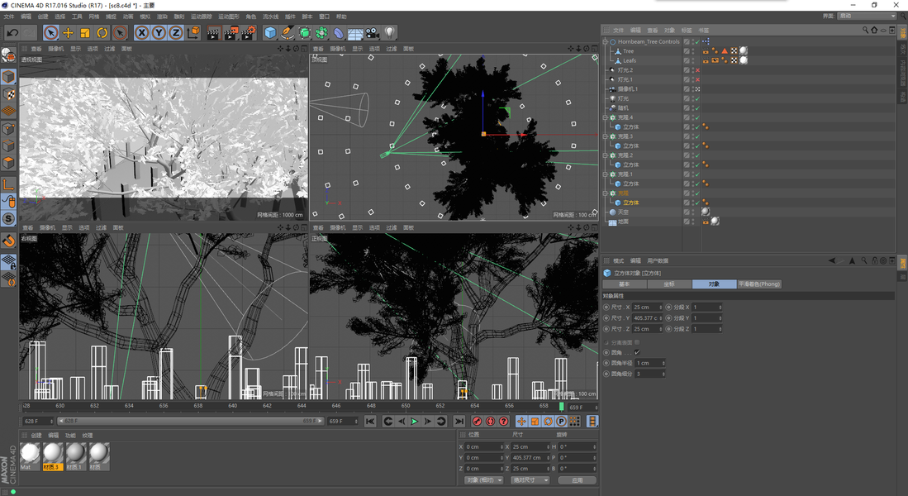Image resolution: width=908 pixels, height=496 pixels.
Task: Click the 圆角半径 value field
Action: (x=649, y=363)
